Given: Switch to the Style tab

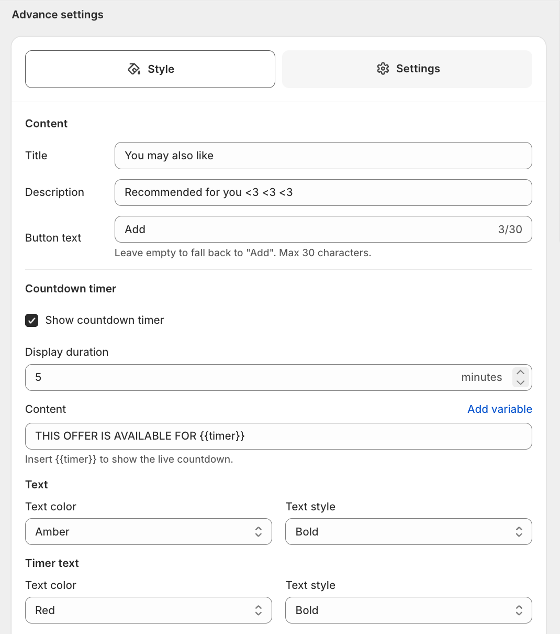Looking at the screenshot, I should (150, 69).
